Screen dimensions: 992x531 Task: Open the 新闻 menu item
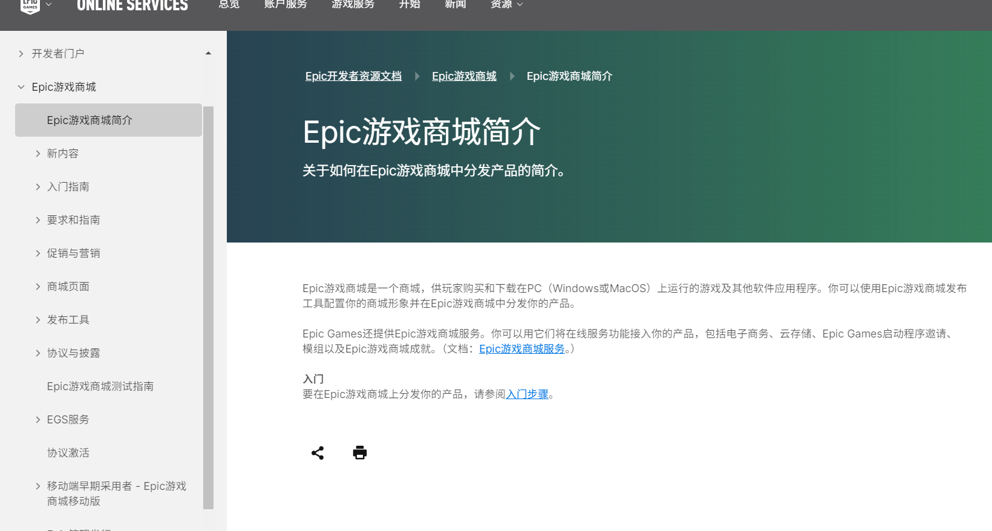pos(455,4)
